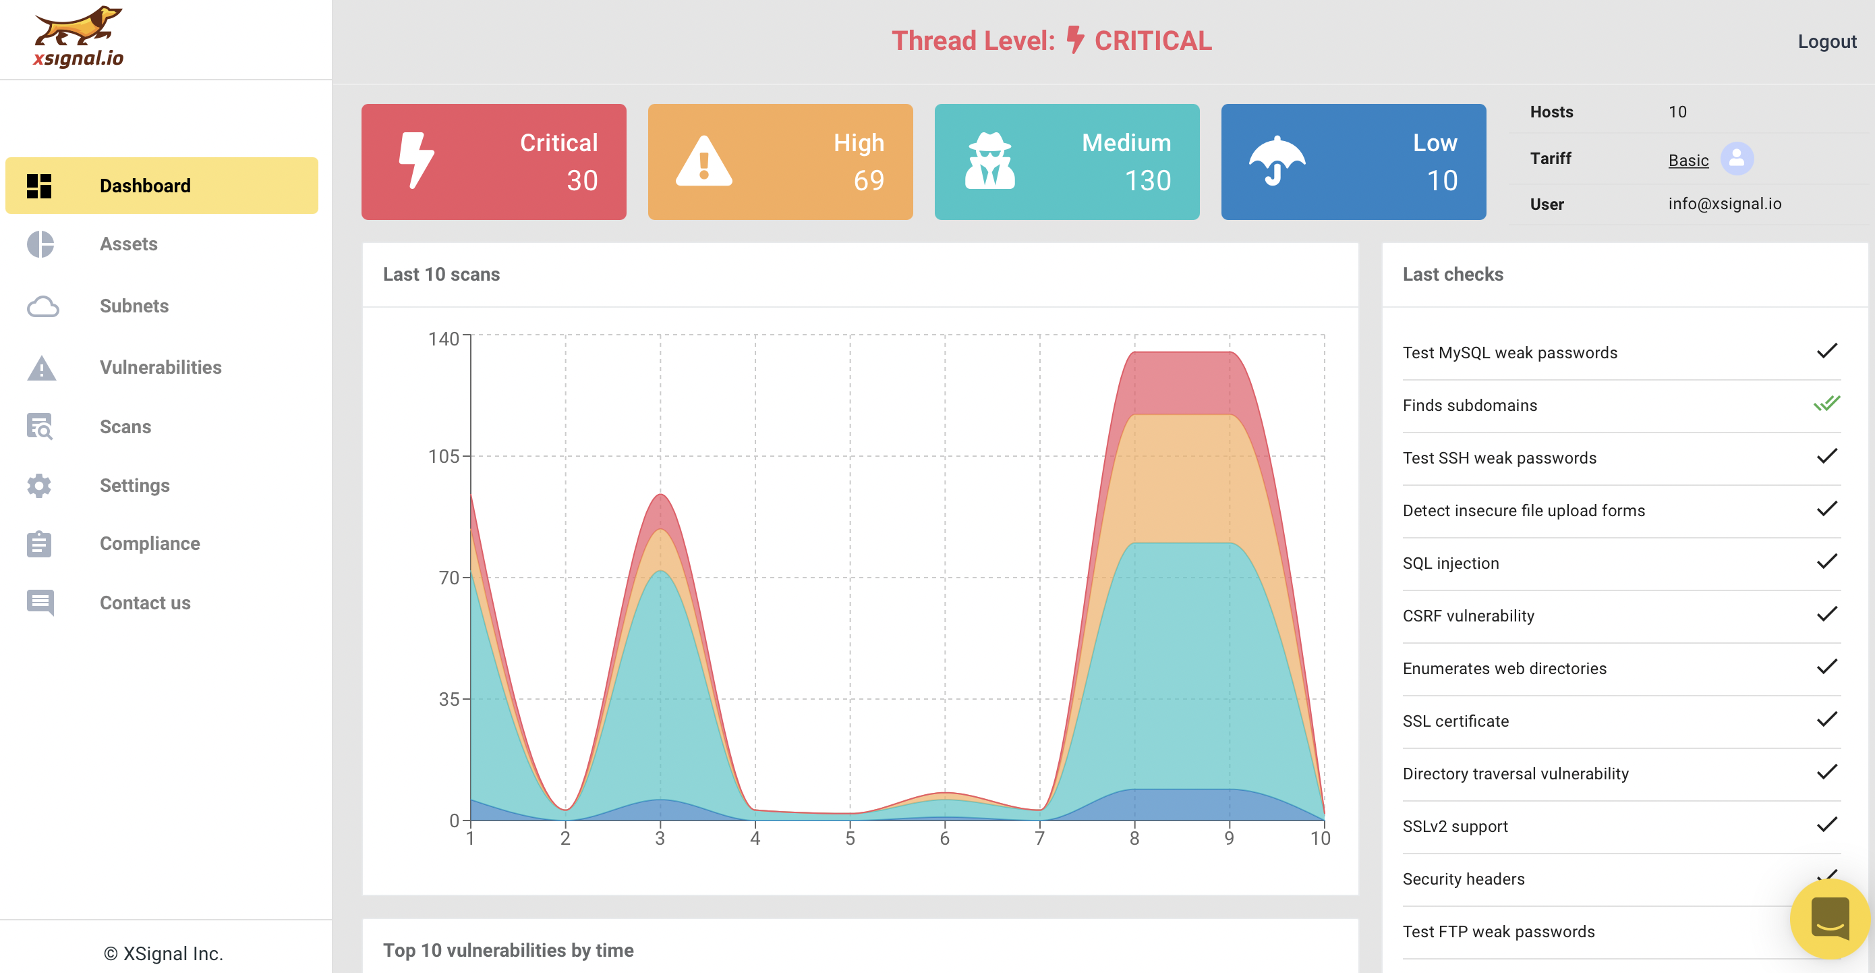Open the Medium 130 card
This screenshot has height=973, width=1875.
click(1067, 162)
